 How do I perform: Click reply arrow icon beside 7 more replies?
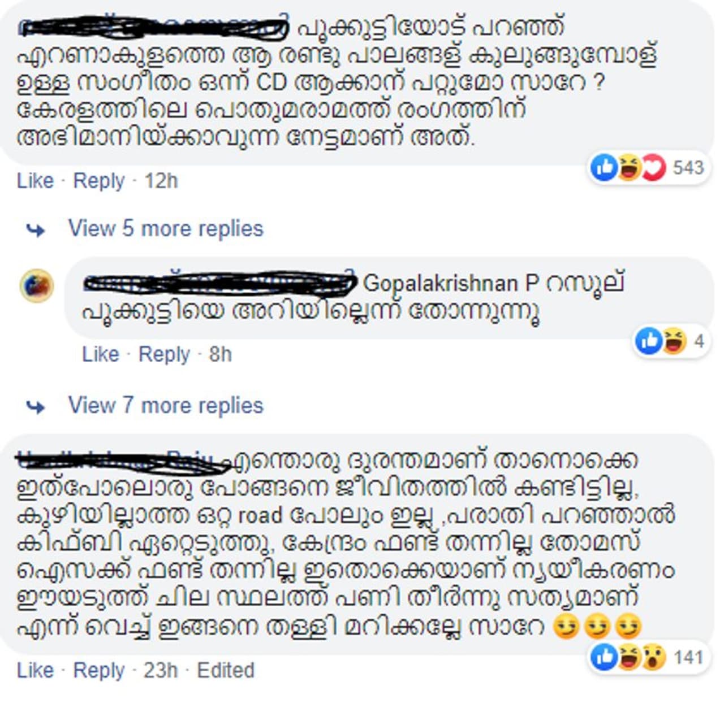click(x=36, y=407)
